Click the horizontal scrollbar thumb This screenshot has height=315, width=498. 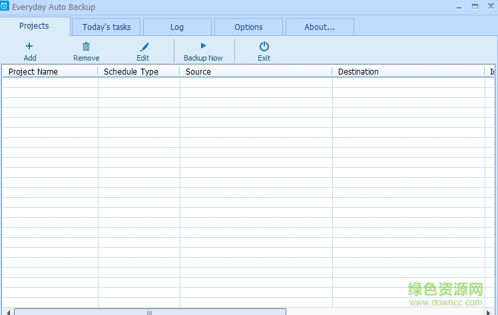tap(150, 312)
